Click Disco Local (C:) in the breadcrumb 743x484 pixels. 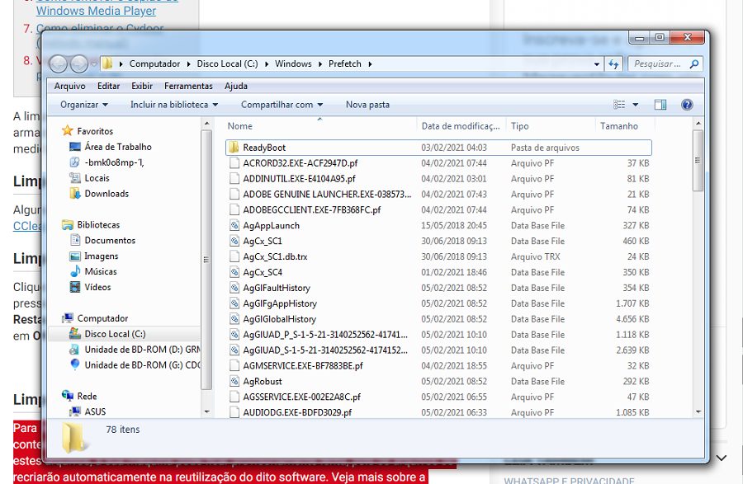(228, 63)
